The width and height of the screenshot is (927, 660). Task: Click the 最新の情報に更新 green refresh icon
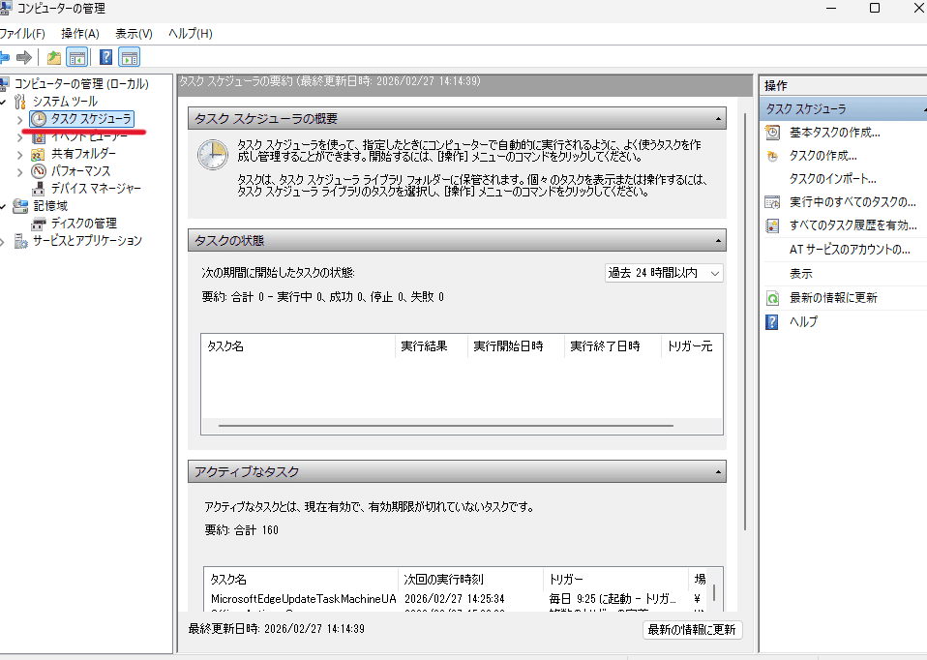point(772,298)
